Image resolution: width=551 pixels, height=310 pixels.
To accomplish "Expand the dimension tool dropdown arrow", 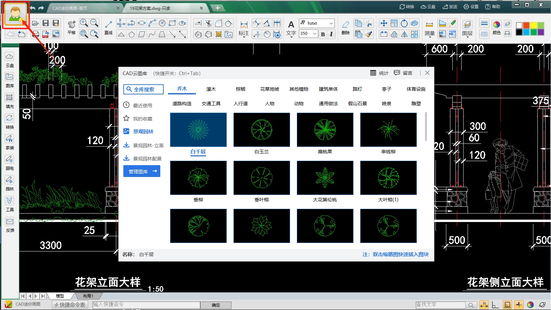I will tap(244, 37).
